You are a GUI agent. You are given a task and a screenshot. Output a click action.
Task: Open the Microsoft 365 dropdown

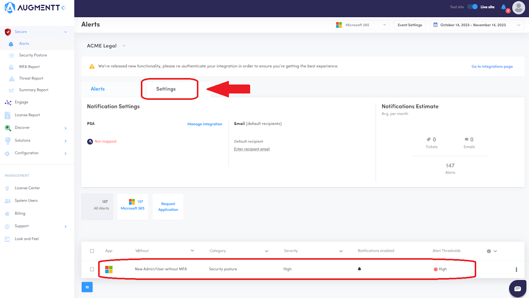pyautogui.click(x=361, y=25)
